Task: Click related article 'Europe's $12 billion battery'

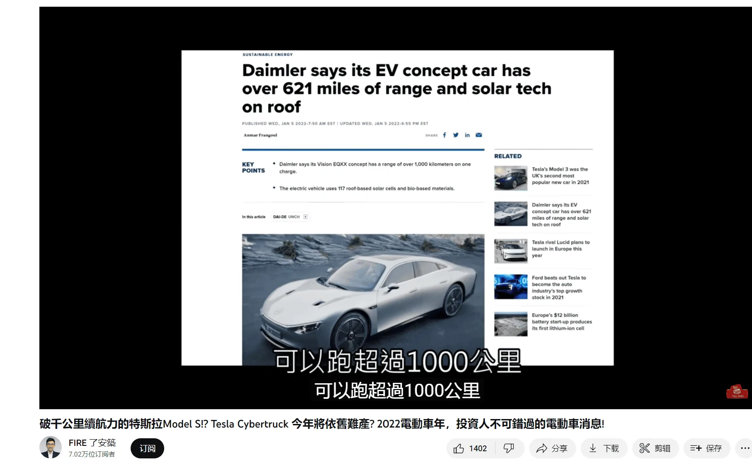Action: click(561, 322)
